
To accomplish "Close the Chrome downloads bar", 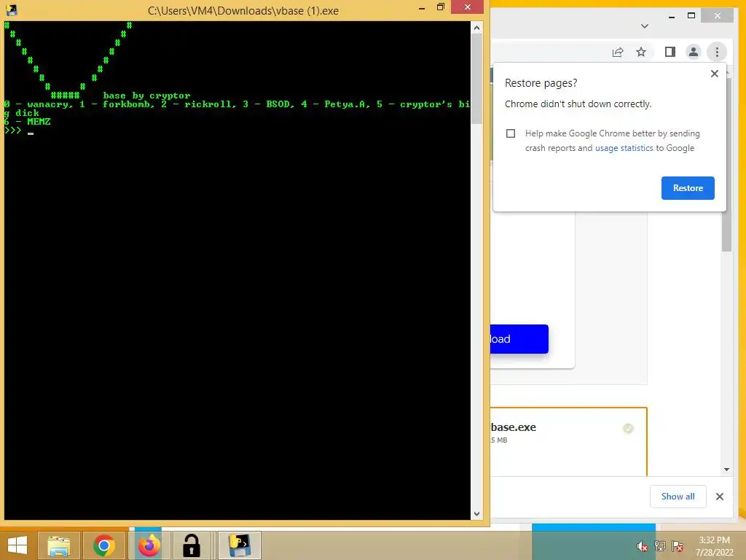I will 719,497.
